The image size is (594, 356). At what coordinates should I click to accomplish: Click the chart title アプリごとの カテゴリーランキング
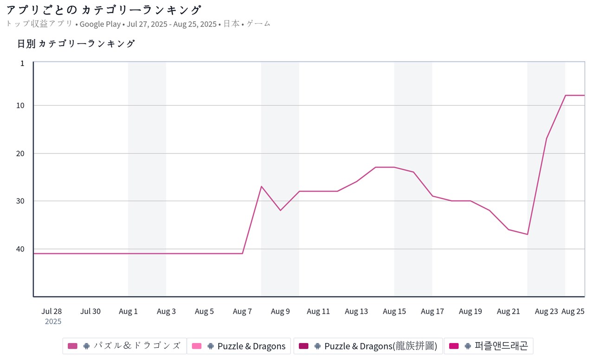tap(104, 10)
